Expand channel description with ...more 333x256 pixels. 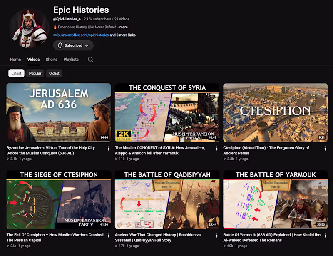point(122,27)
